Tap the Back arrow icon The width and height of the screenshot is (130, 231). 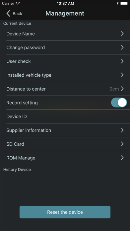click(x=8, y=14)
